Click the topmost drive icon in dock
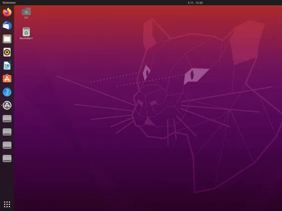 click(x=7, y=119)
